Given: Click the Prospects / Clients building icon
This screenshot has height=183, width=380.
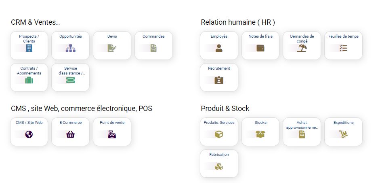Looking at the screenshot, I should tap(29, 48).
